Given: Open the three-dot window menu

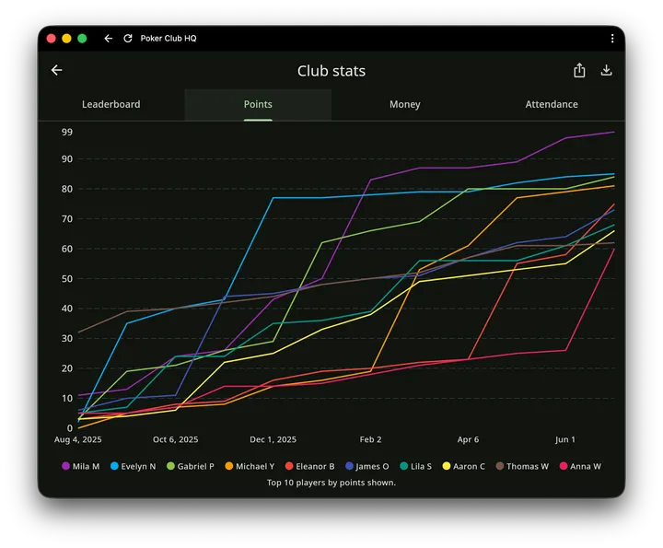Looking at the screenshot, I should pyautogui.click(x=612, y=39).
